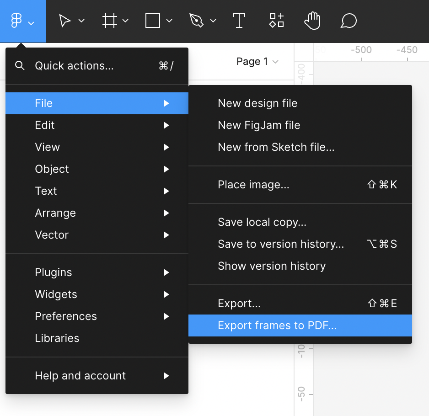Select the Hand tool
The width and height of the screenshot is (429, 416).
click(312, 21)
